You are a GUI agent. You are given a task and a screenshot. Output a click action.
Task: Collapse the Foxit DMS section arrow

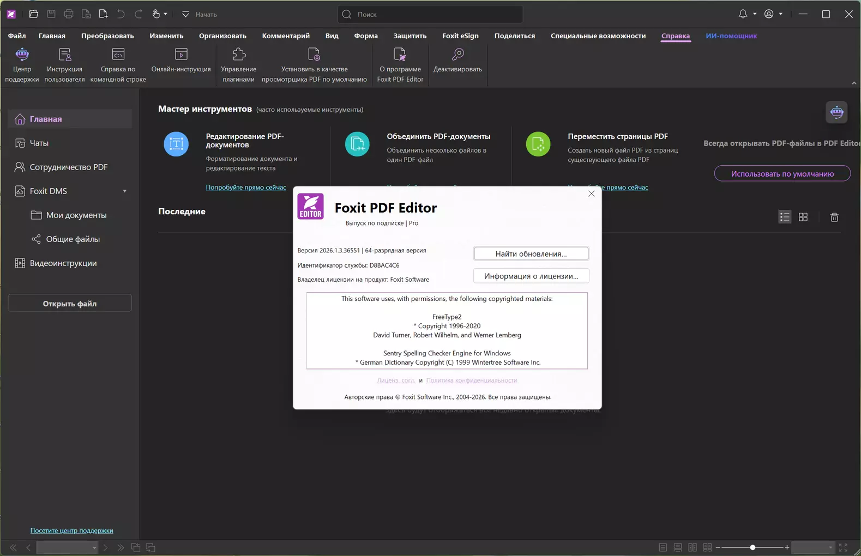coord(125,191)
